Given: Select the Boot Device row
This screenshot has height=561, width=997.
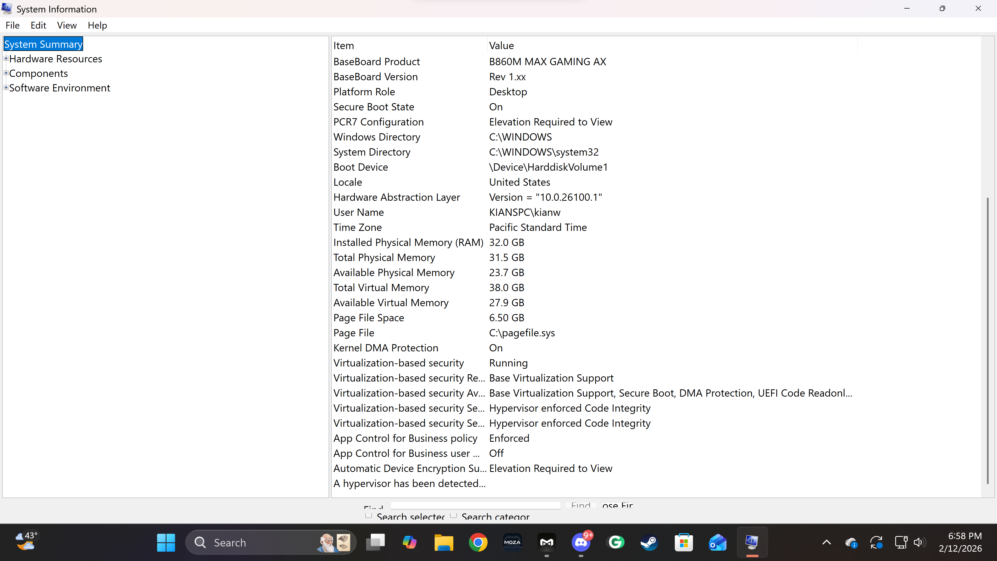Looking at the screenshot, I should coord(595,167).
